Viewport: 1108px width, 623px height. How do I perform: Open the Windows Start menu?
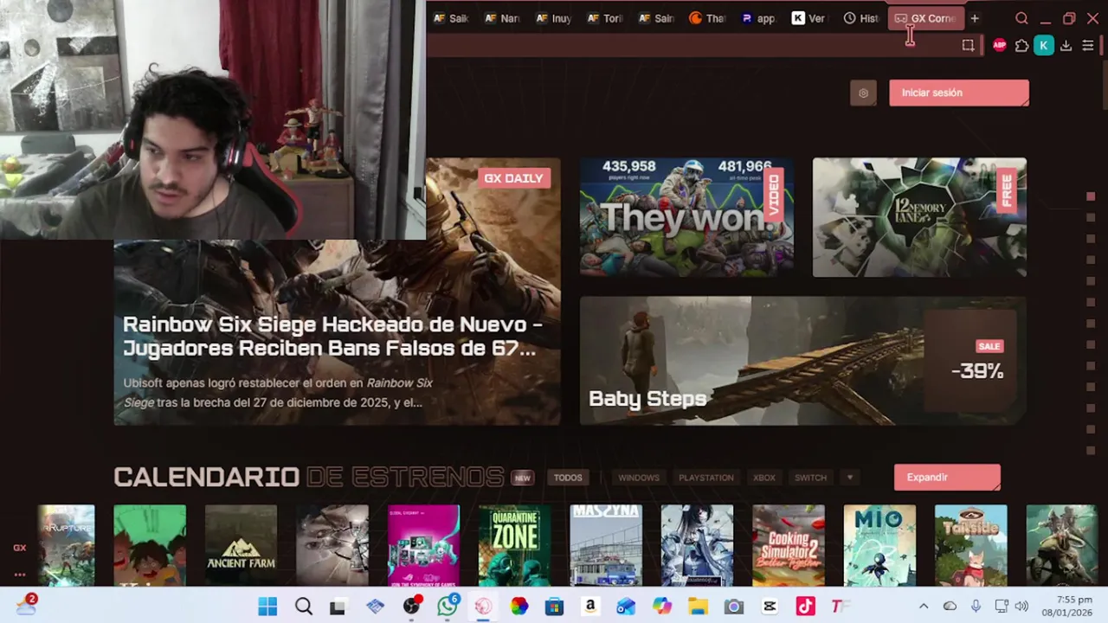tap(267, 607)
